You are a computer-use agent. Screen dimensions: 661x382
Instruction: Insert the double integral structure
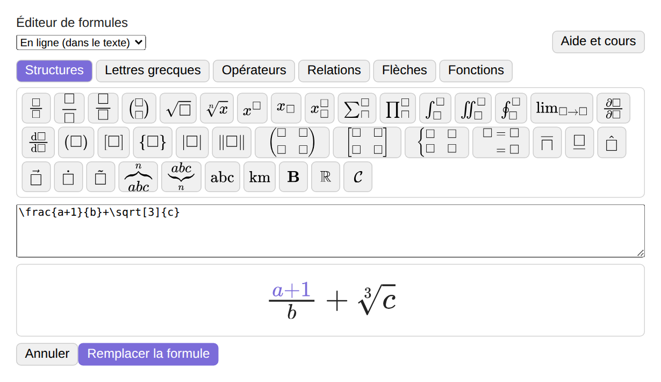[473, 108]
